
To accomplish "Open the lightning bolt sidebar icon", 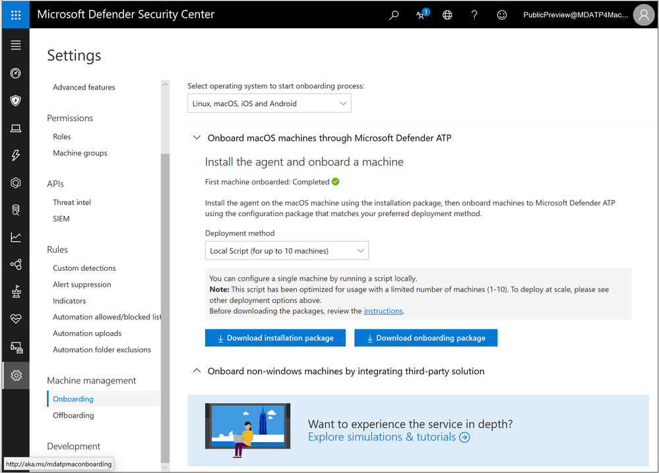I will pos(16,155).
